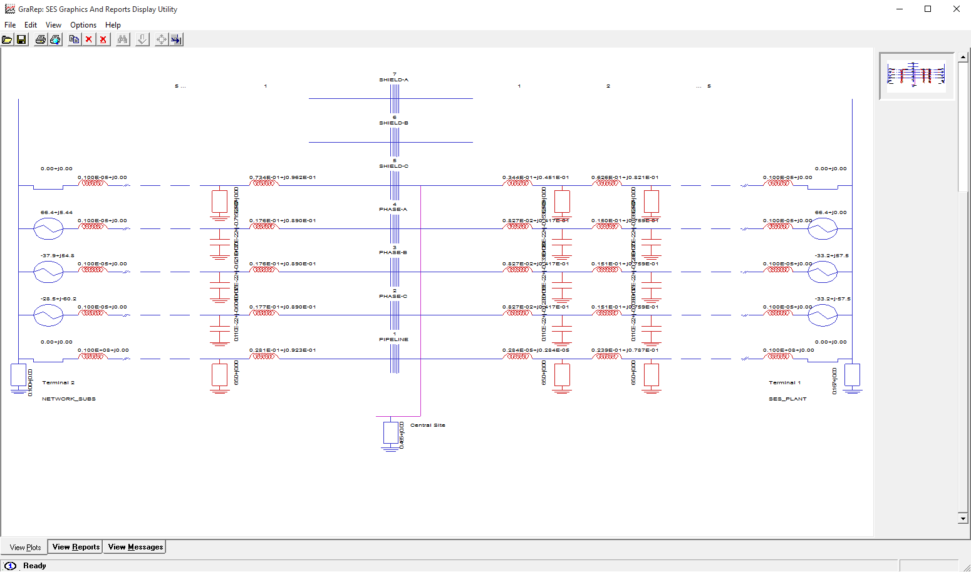Click the scrollbar down arrow at right
This screenshot has height=572, width=971.
963,518
